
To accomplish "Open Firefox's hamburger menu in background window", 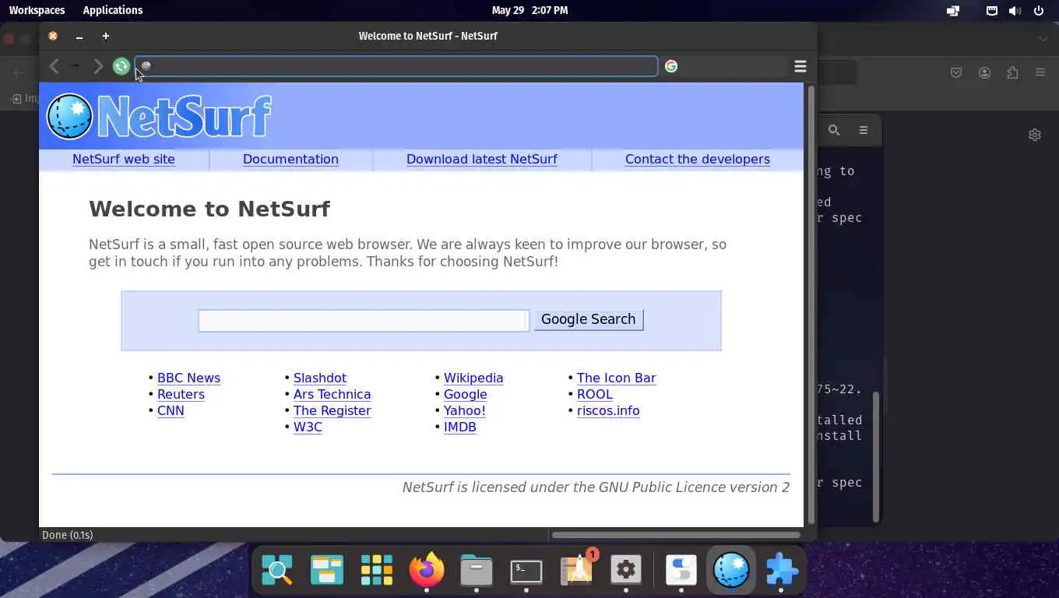I will (x=1040, y=72).
